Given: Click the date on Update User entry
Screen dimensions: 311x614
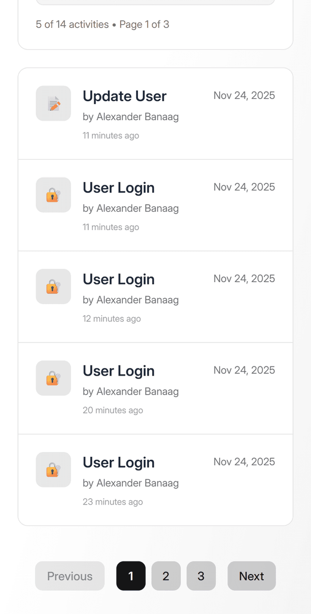Looking at the screenshot, I should pos(244,95).
